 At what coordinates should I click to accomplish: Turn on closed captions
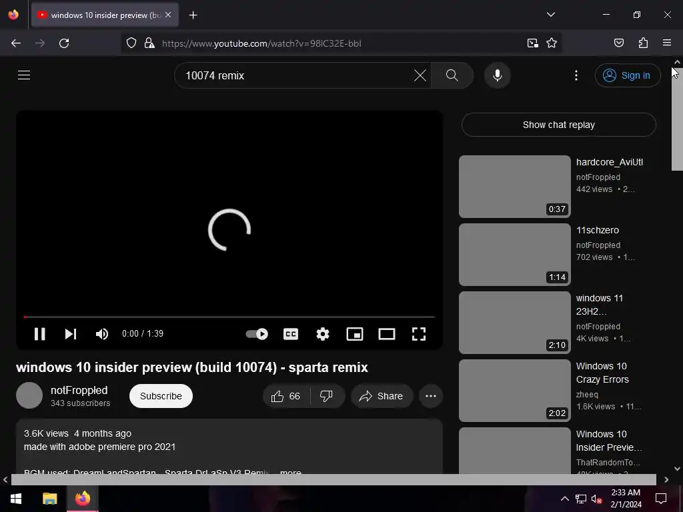tap(291, 334)
